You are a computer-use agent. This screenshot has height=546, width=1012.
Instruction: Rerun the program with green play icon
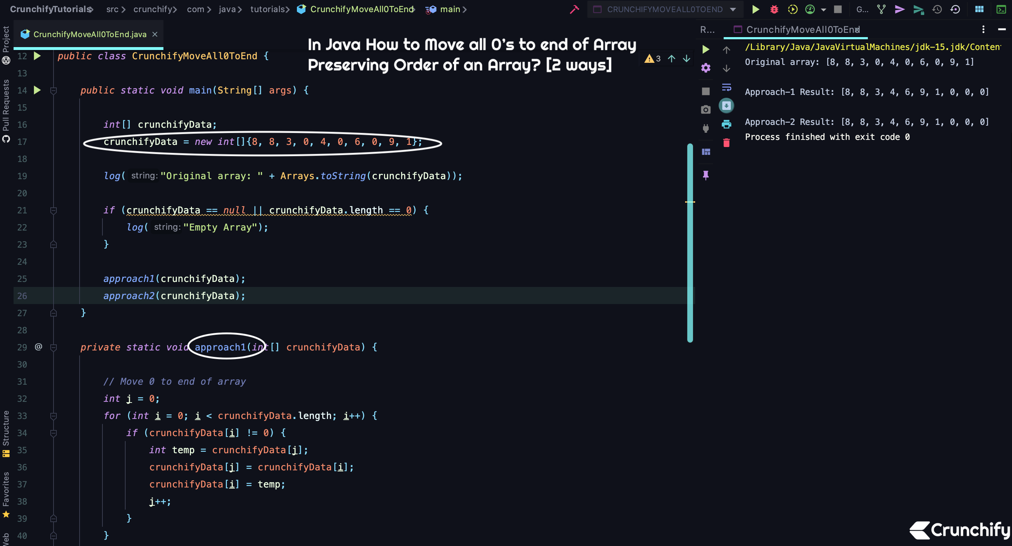coord(706,50)
